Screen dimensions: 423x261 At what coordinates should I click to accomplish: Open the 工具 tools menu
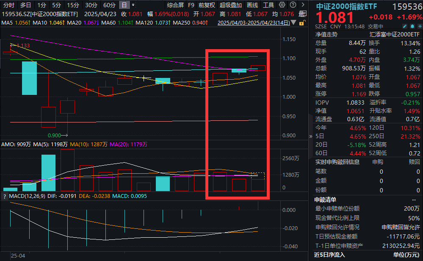[x=268, y=5]
